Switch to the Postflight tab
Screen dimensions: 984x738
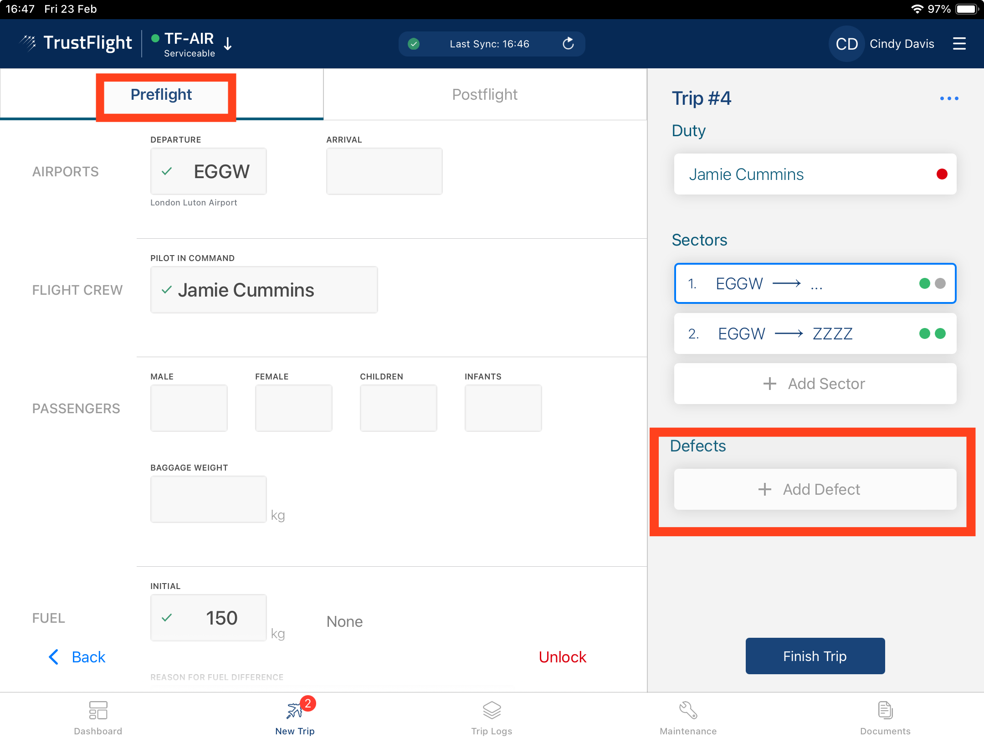coord(485,94)
